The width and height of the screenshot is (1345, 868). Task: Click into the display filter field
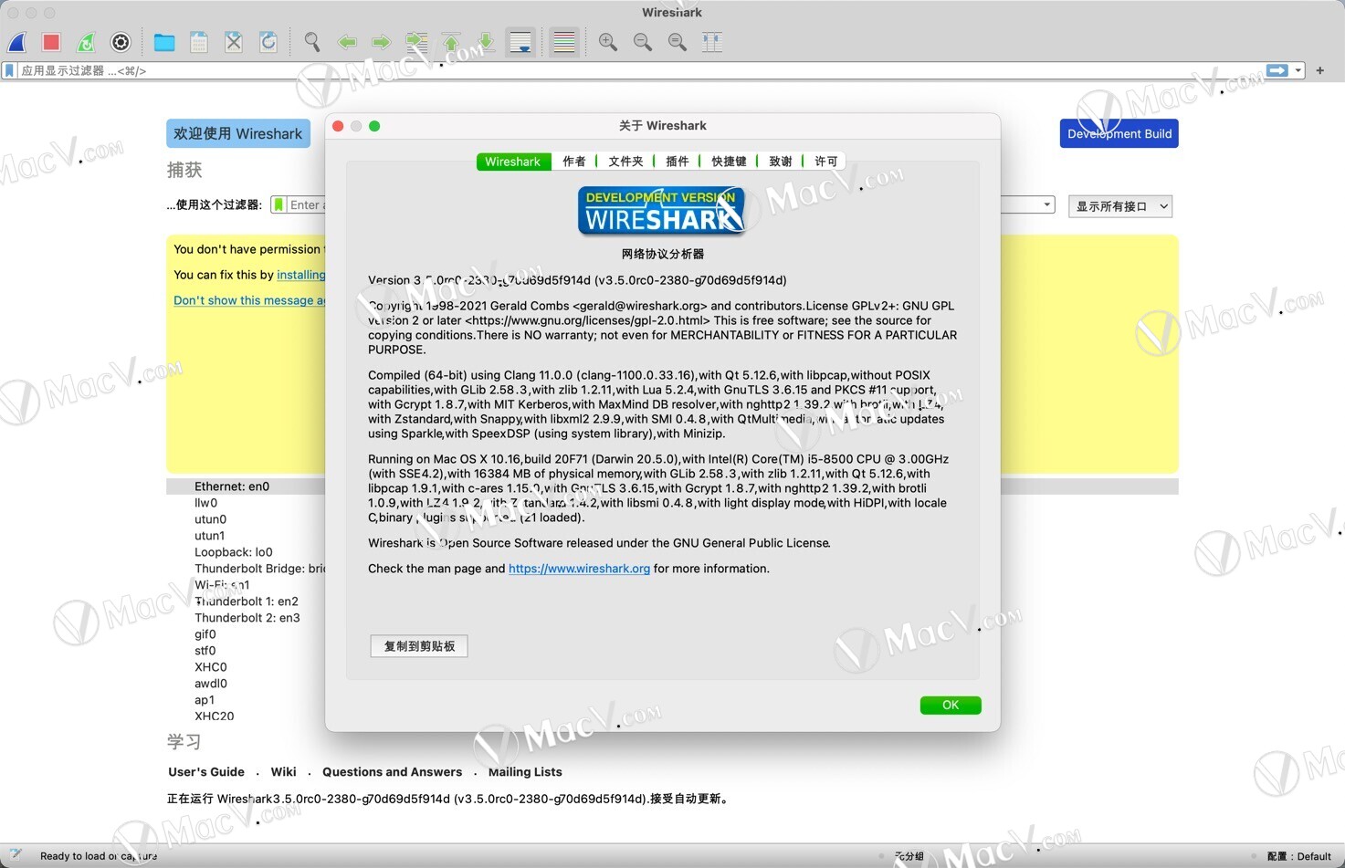pos(641,70)
